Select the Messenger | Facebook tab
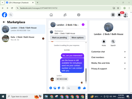This screenshot has width=132, height=99. click(x=20, y=3)
